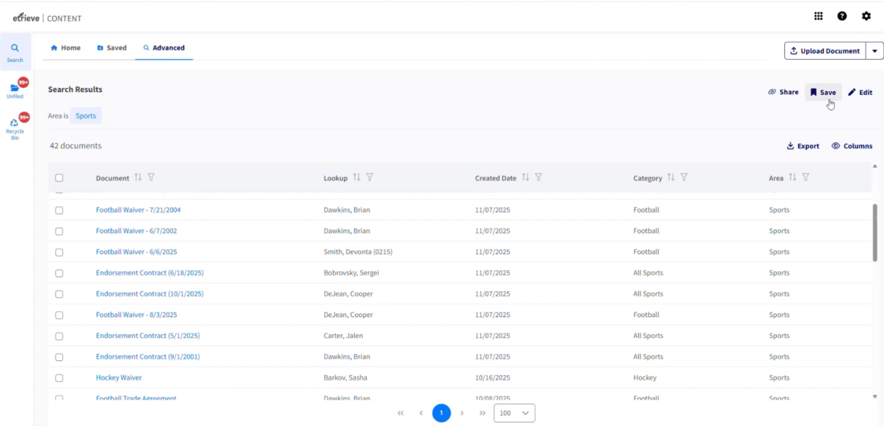Viewport: 884px width, 426px height.
Task: Expand the Upload Document dropdown arrow
Action: [x=874, y=51]
